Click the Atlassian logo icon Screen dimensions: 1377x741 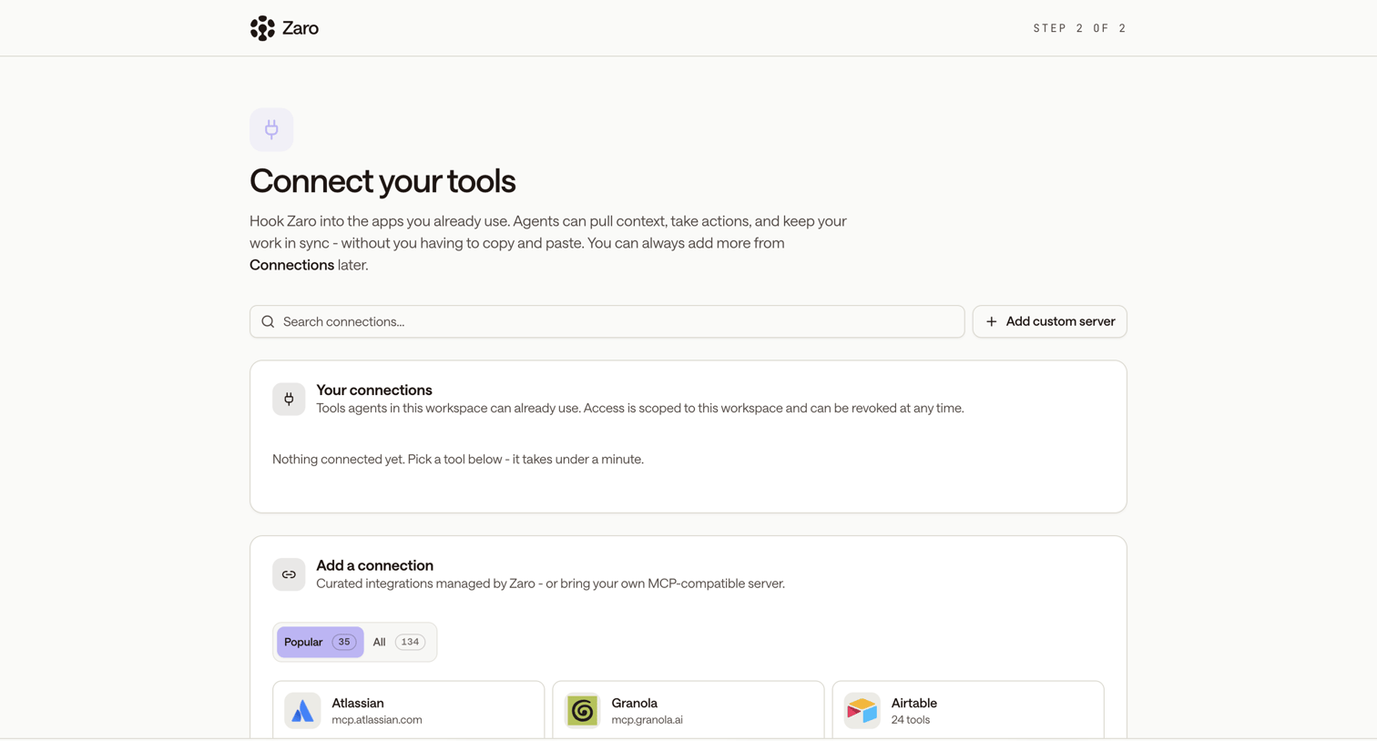[x=302, y=711]
